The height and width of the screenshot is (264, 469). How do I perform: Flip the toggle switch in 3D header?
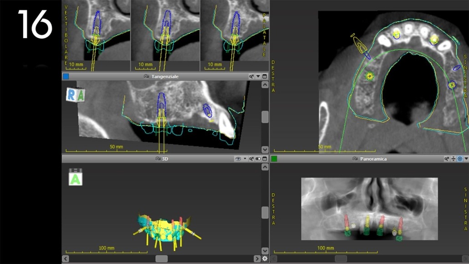point(258,159)
